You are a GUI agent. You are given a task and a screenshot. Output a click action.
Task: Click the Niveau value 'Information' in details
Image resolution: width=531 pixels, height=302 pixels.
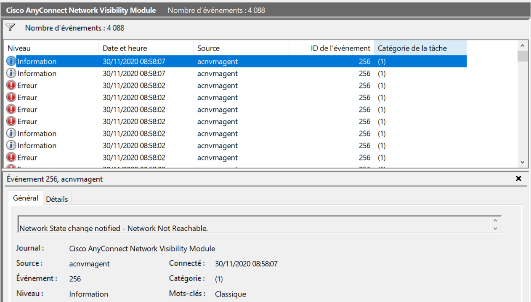pos(89,294)
